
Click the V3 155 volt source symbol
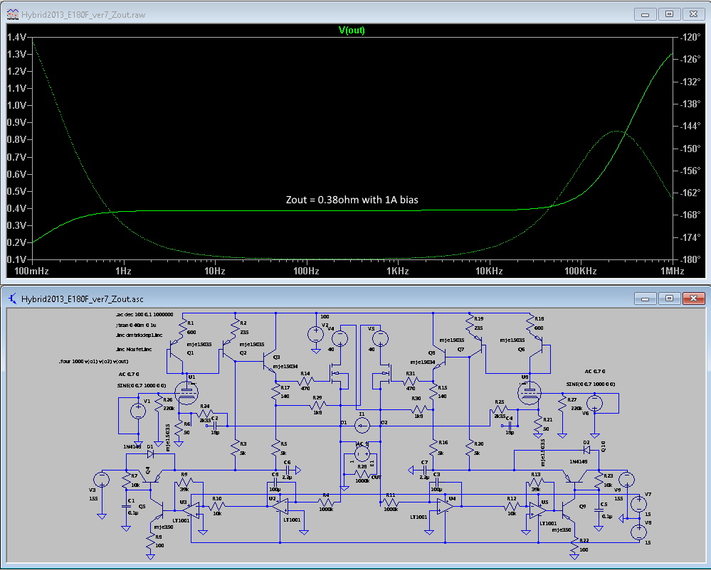102,480
